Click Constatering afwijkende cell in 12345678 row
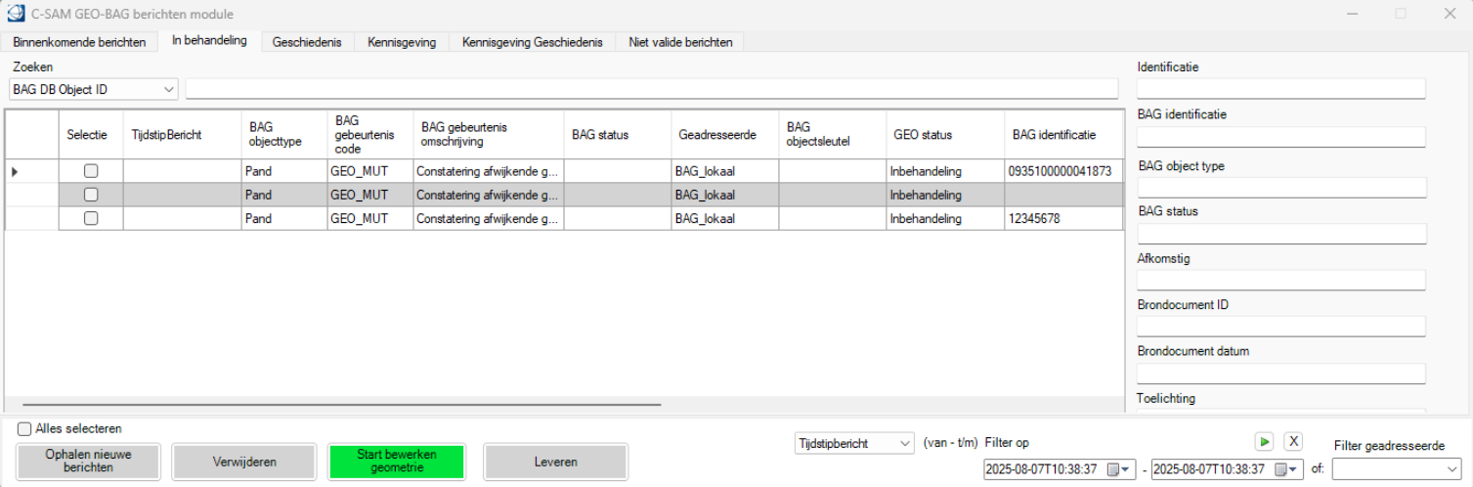The height and width of the screenshot is (487, 1473). (489, 218)
